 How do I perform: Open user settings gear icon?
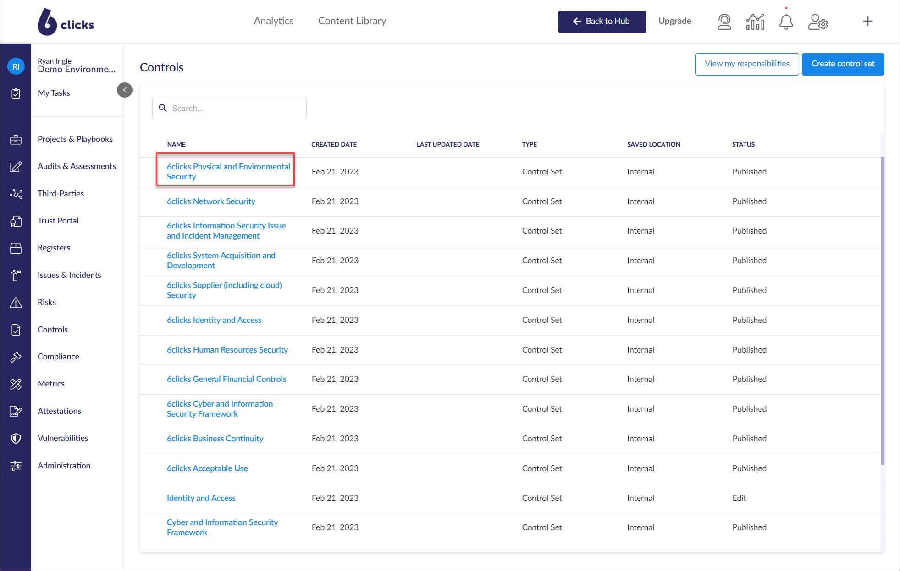pyautogui.click(x=818, y=22)
